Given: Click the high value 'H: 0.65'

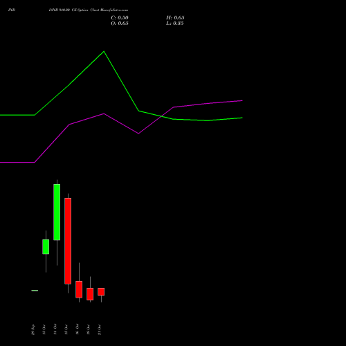Looking at the screenshot, I should coord(175,18).
